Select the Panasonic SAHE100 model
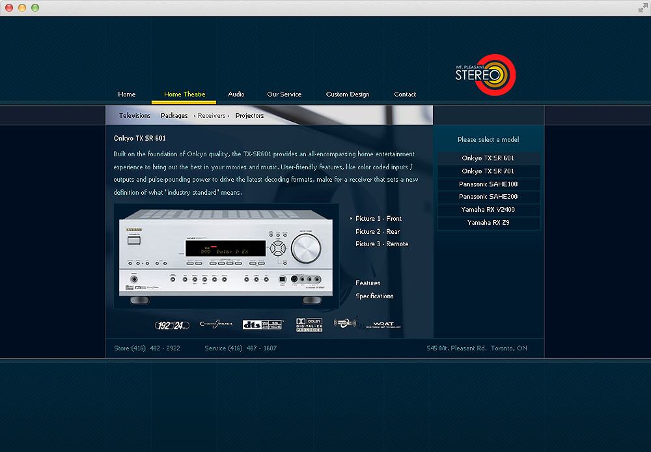Screen dimensions: 651x452 tap(489, 184)
